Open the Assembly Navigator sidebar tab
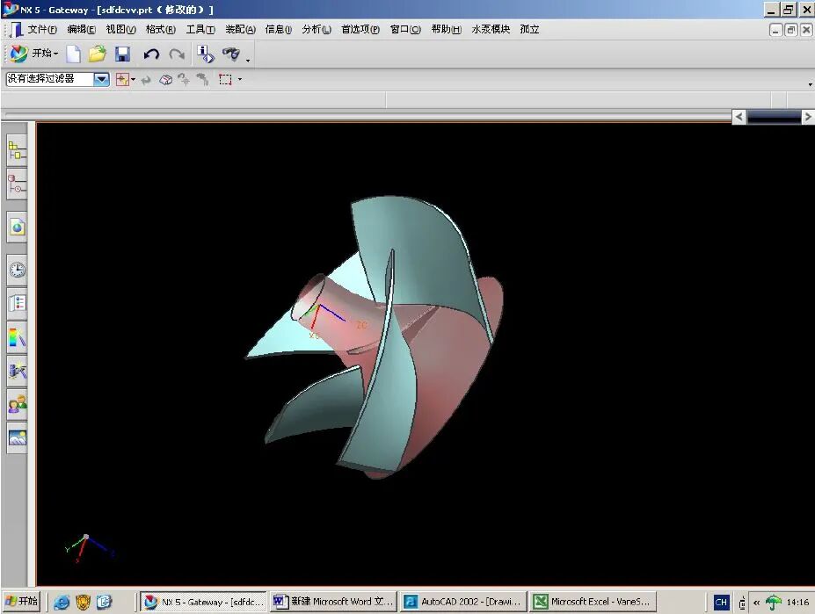The width and height of the screenshot is (815, 614). 18,151
